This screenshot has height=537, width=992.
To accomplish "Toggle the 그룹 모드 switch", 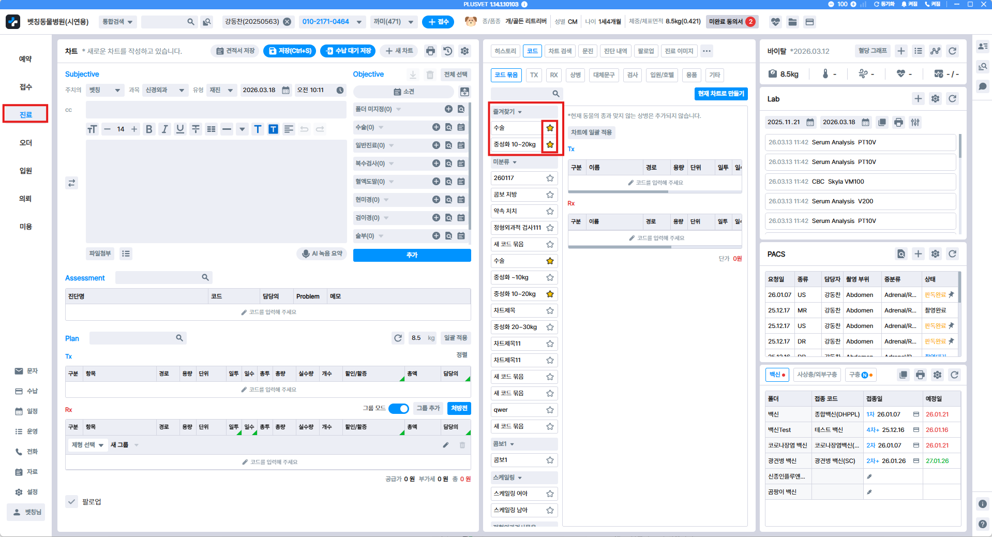I will [x=398, y=408].
